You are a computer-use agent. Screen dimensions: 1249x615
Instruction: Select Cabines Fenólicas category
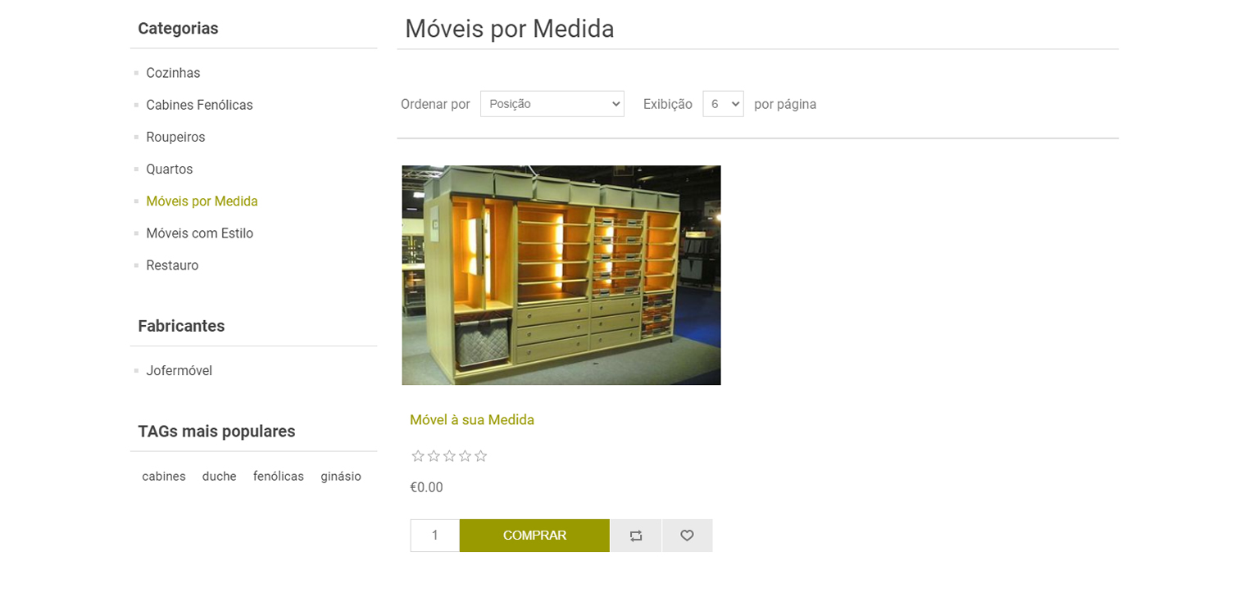pyautogui.click(x=199, y=105)
